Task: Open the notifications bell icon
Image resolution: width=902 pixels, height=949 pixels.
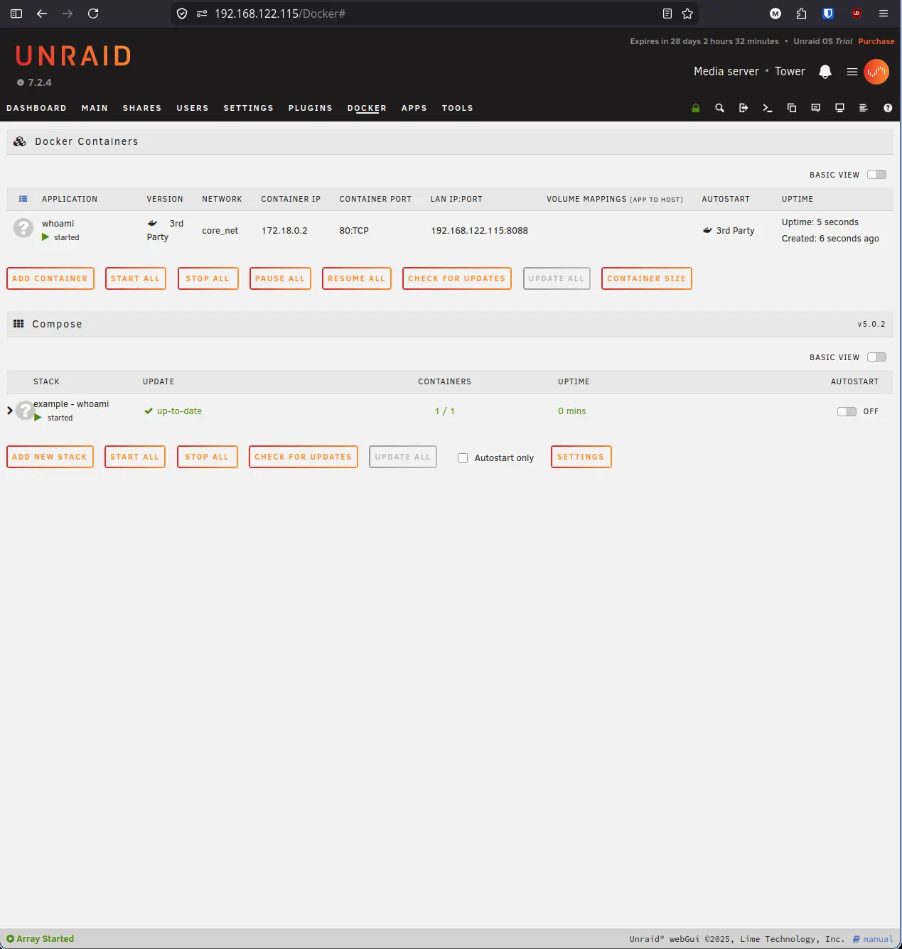Action: (825, 72)
